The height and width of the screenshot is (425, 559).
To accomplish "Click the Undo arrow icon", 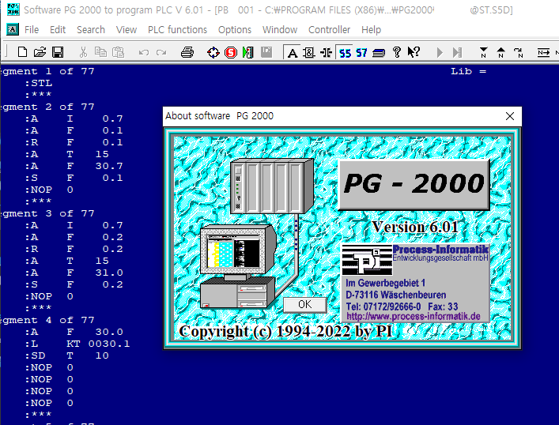I will pos(144,53).
